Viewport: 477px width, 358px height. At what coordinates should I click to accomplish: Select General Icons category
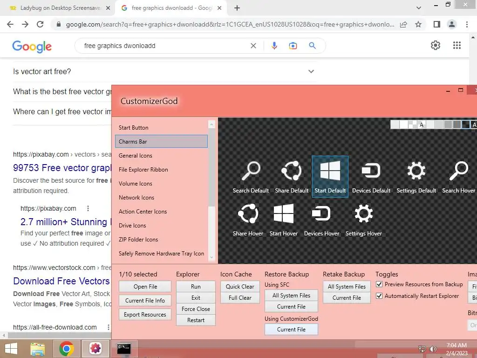pos(161,156)
